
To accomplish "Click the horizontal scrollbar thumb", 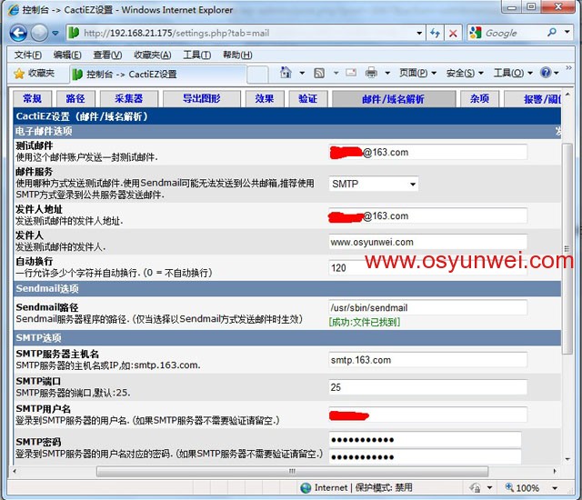I will point(292,472).
